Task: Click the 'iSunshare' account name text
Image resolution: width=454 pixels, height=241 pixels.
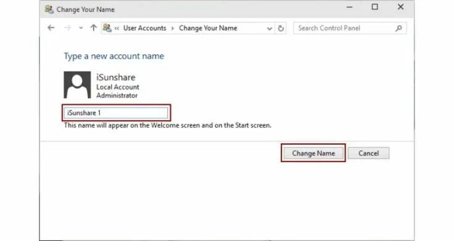Action: (x=116, y=77)
